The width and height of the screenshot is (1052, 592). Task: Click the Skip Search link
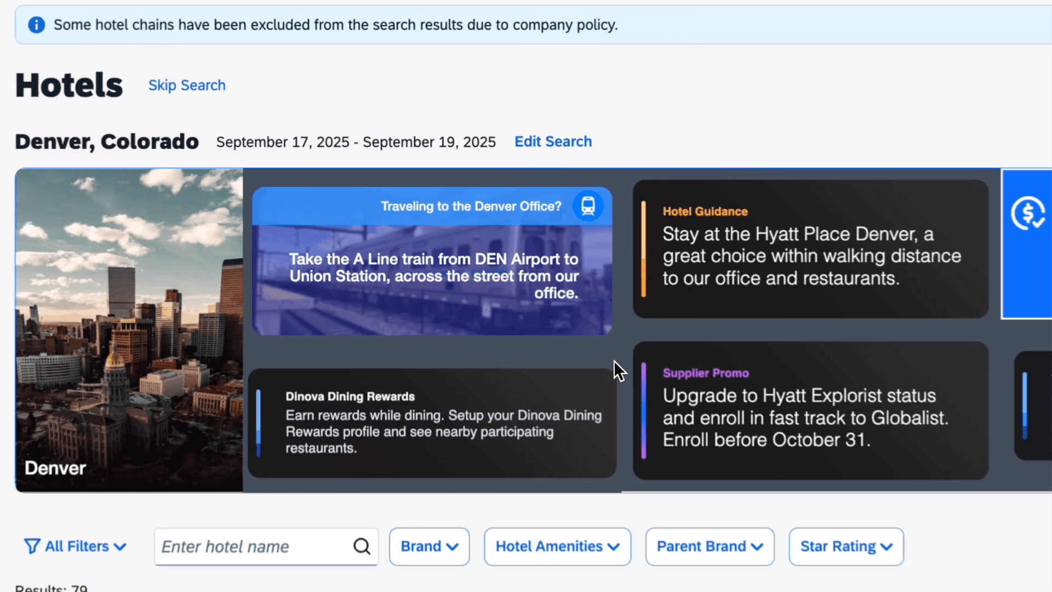pos(187,86)
